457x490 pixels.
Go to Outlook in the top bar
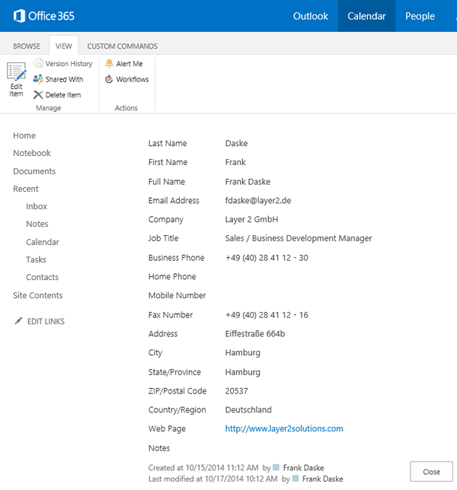pyautogui.click(x=311, y=16)
